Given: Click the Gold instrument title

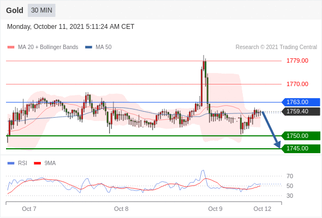Looking at the screenshot, I should point(15,10).
